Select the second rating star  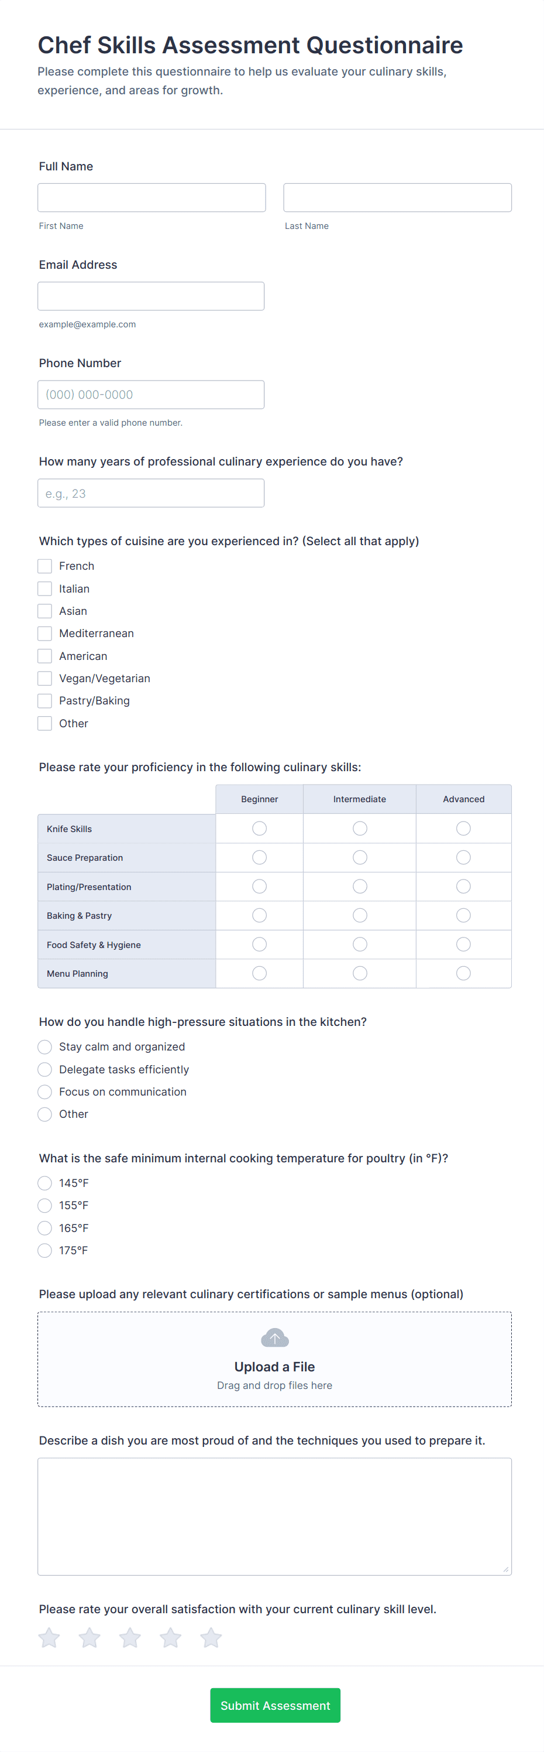(x=89, y=1638)
